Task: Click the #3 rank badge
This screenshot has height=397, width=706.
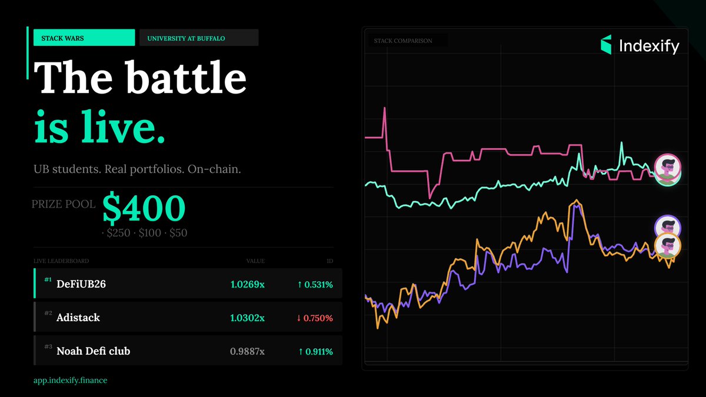Action: [48, 346]
